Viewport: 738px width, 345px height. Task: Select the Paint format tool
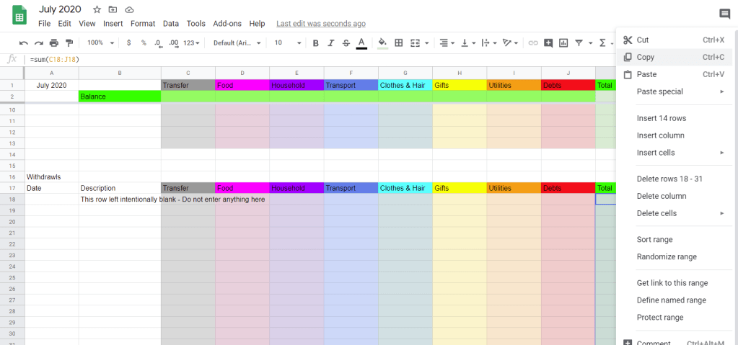[69, 43]
